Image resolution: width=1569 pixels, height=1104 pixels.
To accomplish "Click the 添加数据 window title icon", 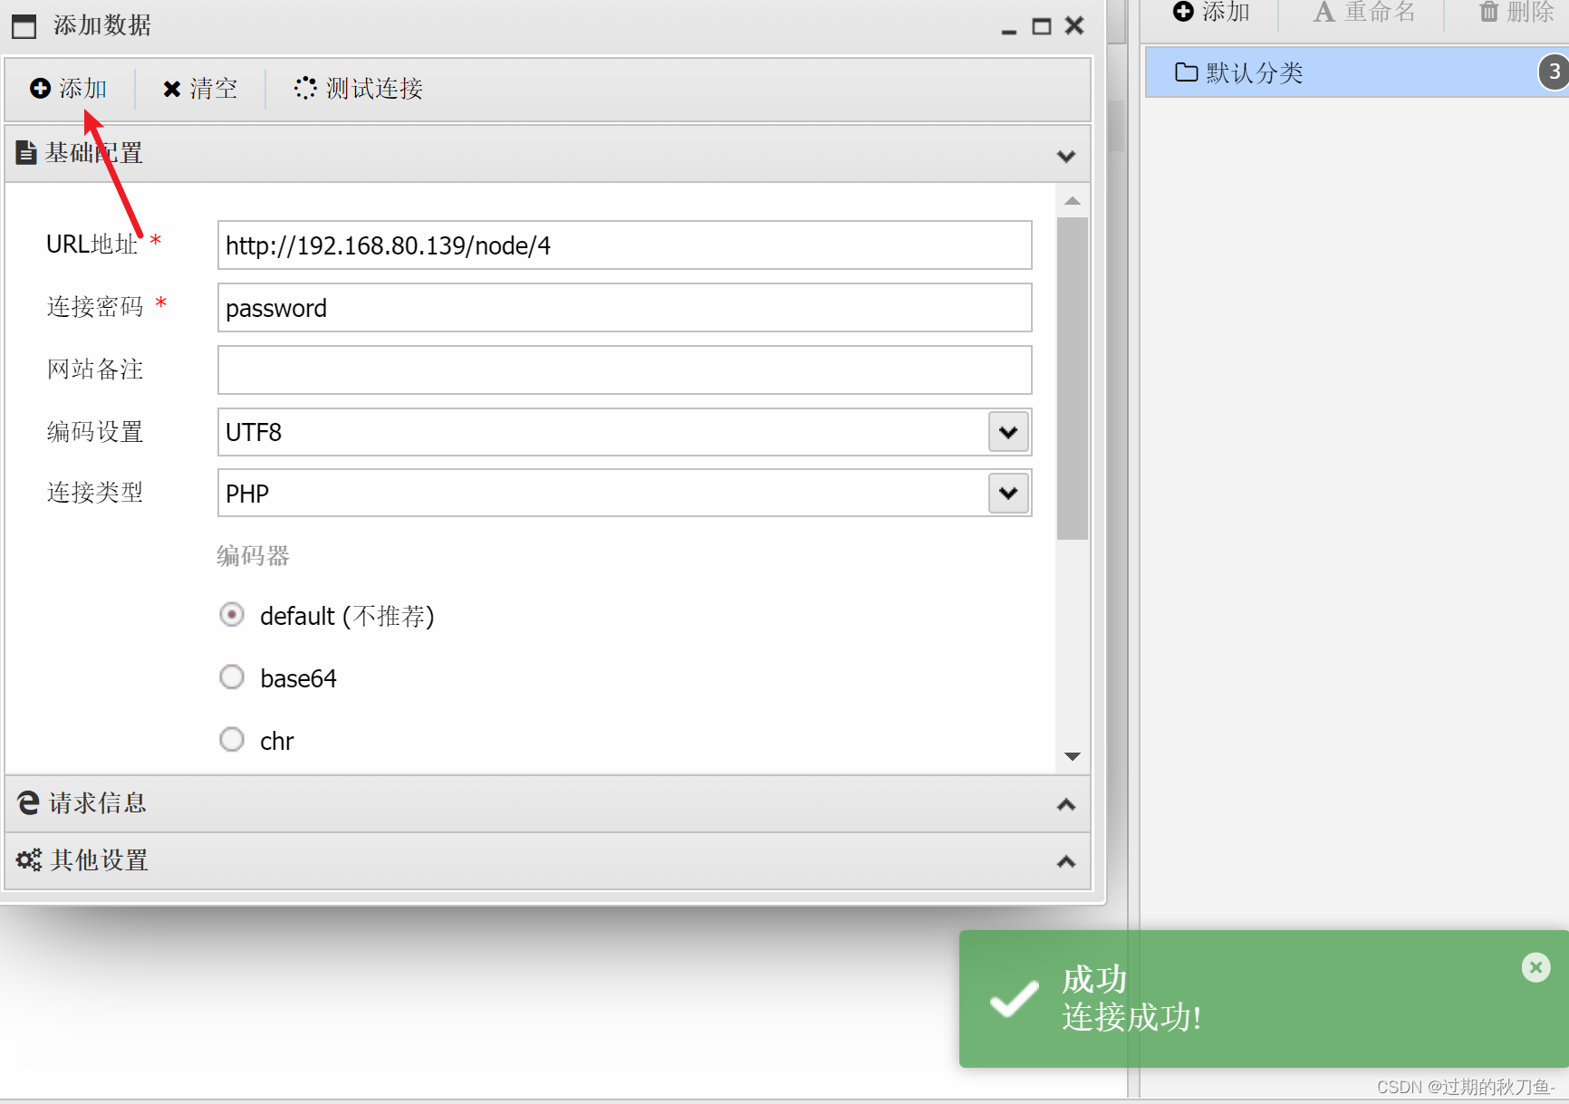I will point(24,26).
